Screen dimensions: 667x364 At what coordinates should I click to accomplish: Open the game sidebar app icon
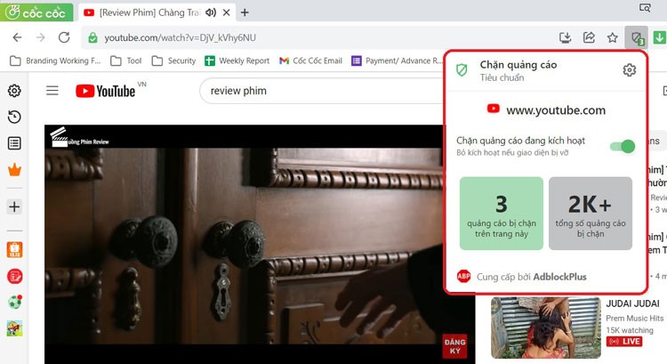point(14,328)
